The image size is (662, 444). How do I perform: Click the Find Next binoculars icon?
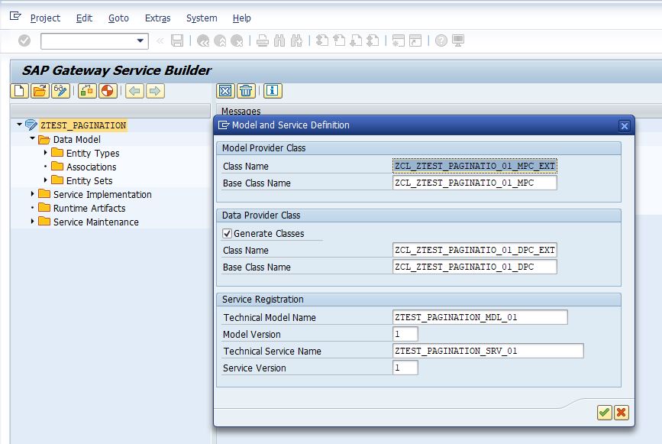296,41
